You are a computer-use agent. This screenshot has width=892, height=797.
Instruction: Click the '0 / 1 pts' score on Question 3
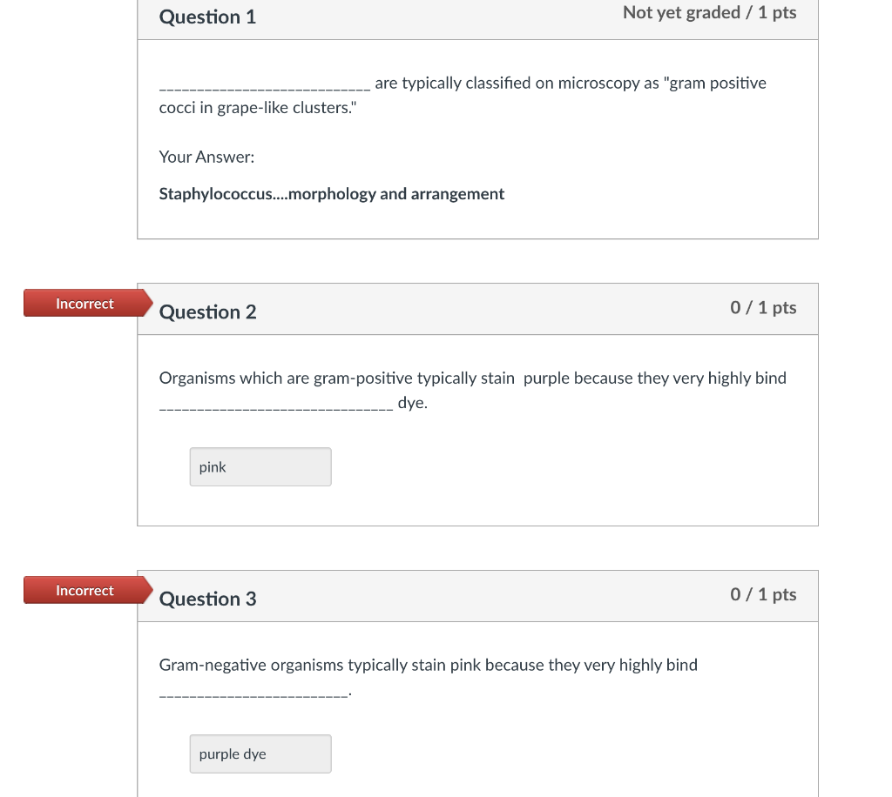[x=763, y=594]
